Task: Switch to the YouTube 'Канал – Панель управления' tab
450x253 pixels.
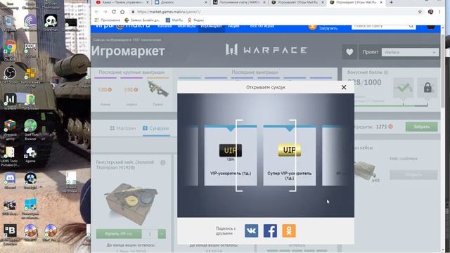Action: [x=122, y=2]
